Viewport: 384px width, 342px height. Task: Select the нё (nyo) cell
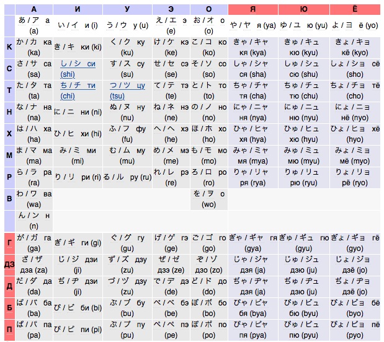coord(355,113)
